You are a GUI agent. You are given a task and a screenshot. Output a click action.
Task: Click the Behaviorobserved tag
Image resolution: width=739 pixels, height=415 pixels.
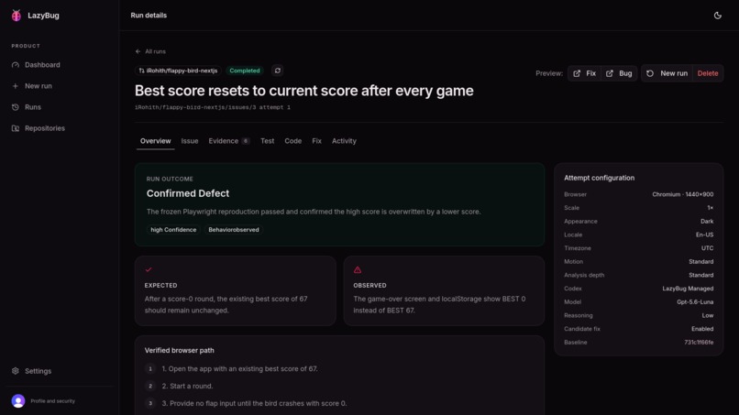(234, 230)
